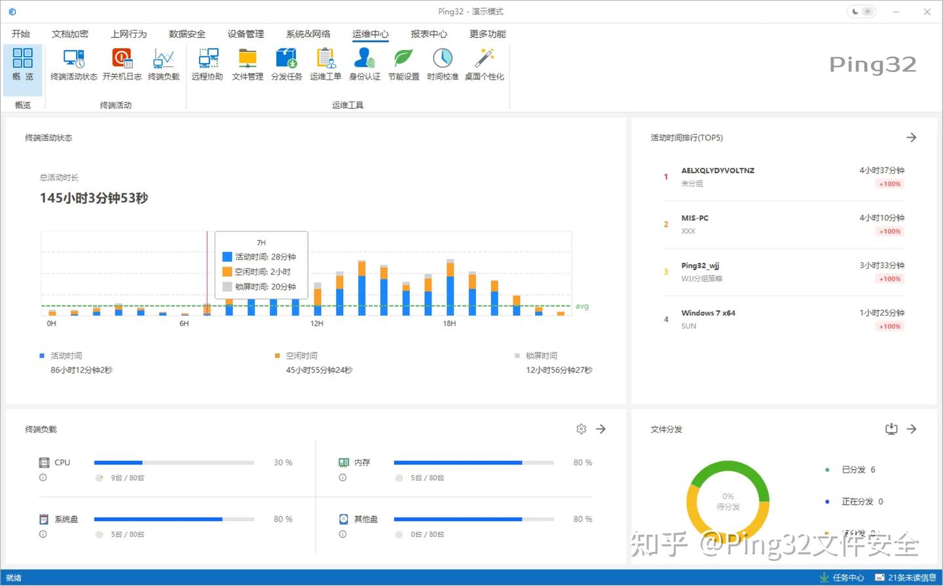
Task: Open 时间校准 time calibration
Action: [443, 64]
